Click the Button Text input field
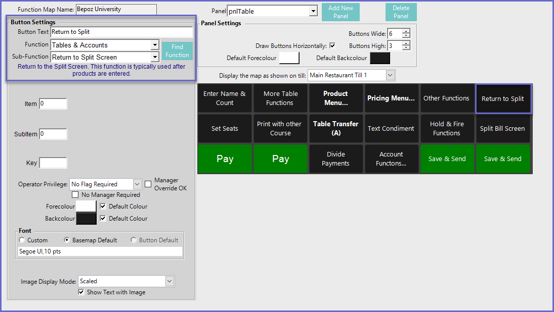Image resolution: width=554 pixels, height=312 pixels. click(121, 32)
